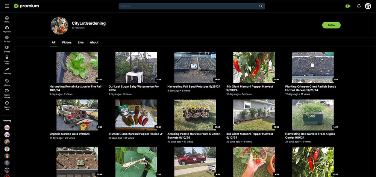
Task: Open Our Last Sugar Baby Watermelon title
Action: point(134,88)
